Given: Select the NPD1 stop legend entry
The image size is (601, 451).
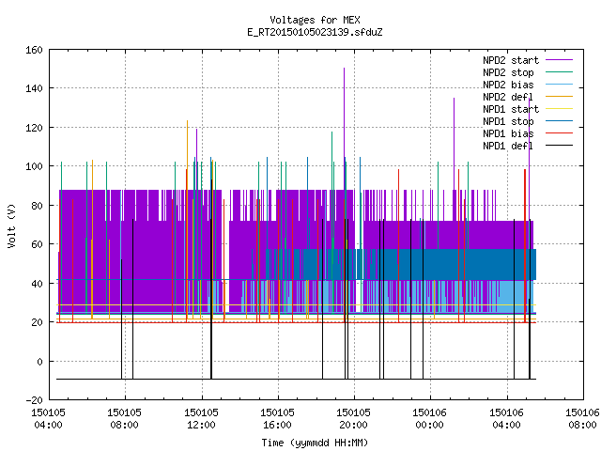Looking at the screenshot, I should [508, 121].
